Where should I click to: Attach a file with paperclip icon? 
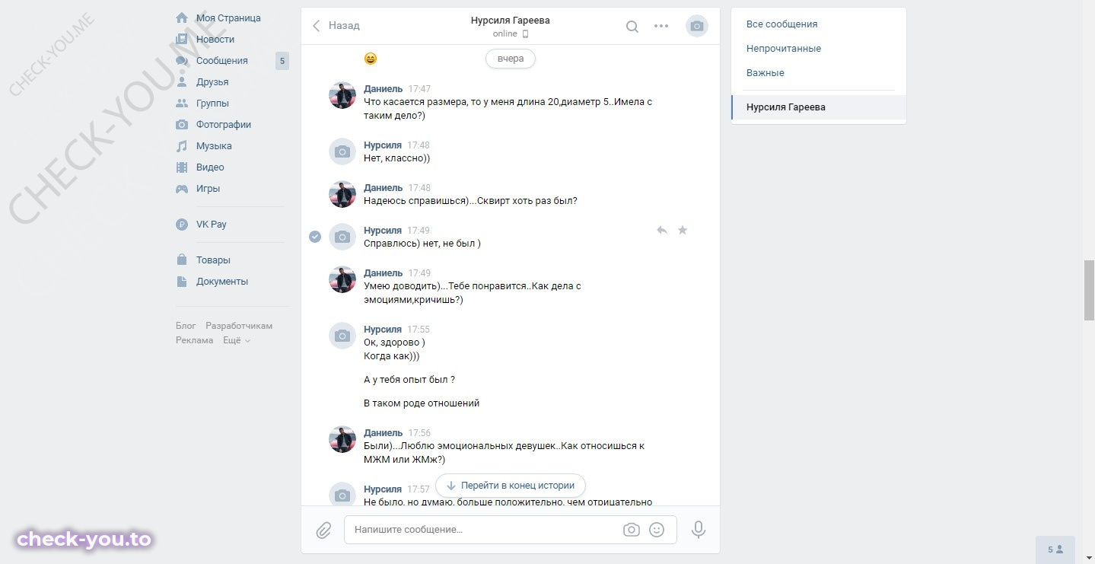tap(323, 530)
